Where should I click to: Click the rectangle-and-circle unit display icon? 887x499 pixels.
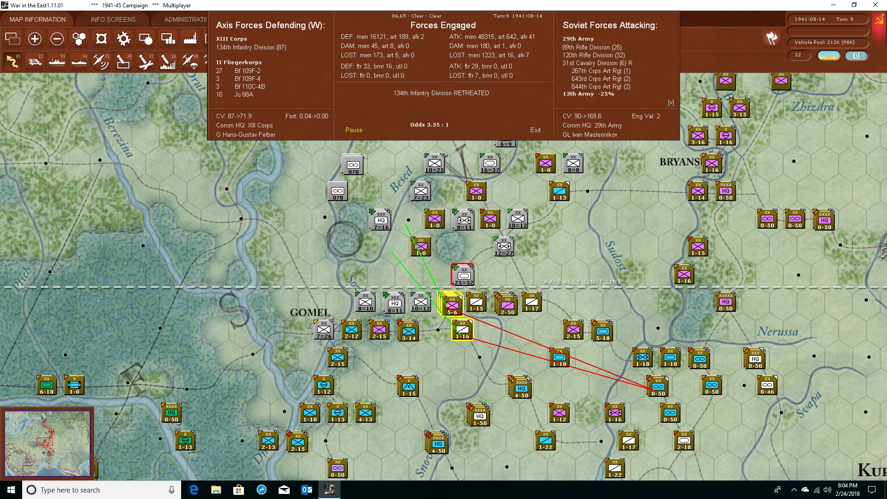pyautogui.click(x=146, y=39)
